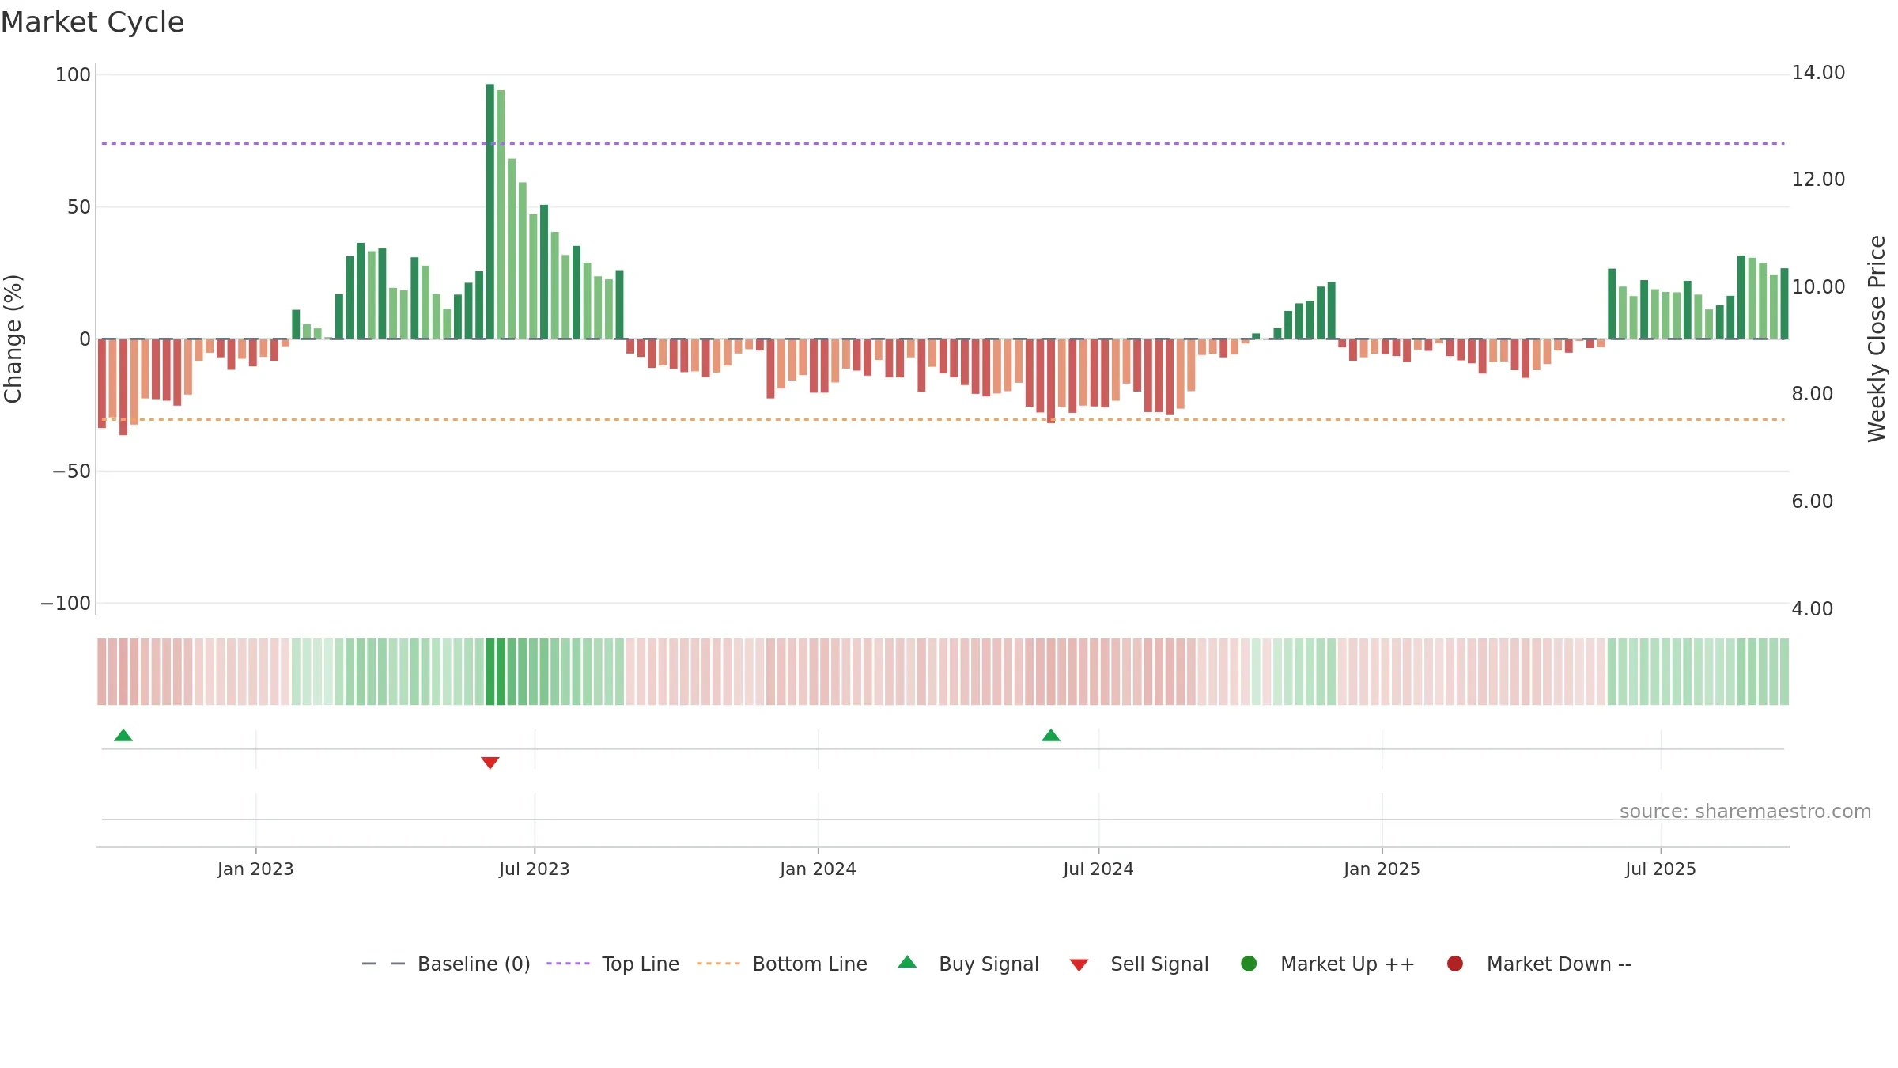The width and height of the screenshot is (1898, 1068).
Task: Click the 6.00 price tick label
Action: coord(1812,502)
